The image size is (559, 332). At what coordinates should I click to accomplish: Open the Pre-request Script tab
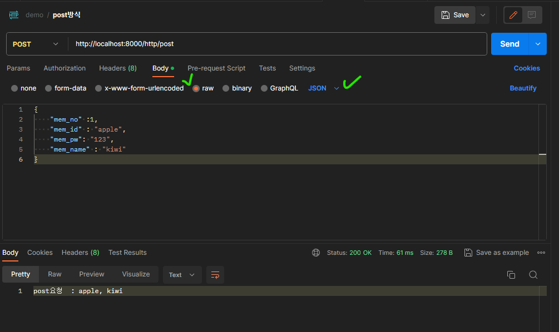[x=216, y=68]
